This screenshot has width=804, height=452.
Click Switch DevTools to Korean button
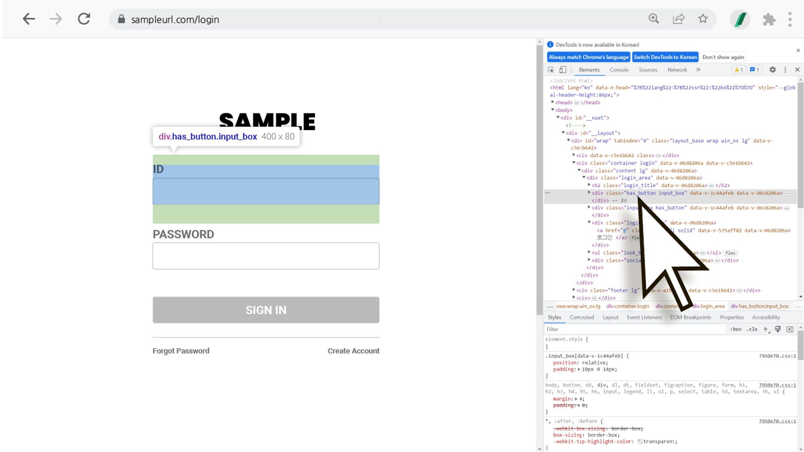click(665, 57)
